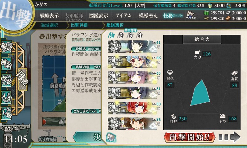Image resolution: width=247 pixels, height=148 pixels.
Task: Open the small アイテム屋 icon near sortie button
Action: pos(111,137)
